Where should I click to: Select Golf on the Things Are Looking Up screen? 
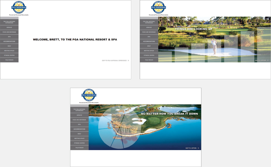coord(149,46)
